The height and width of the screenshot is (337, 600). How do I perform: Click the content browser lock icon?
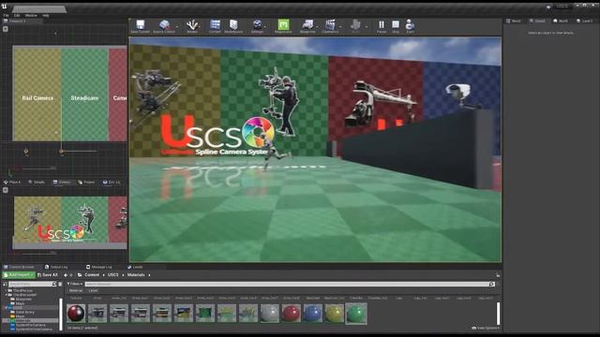click(x=498, y=274)
